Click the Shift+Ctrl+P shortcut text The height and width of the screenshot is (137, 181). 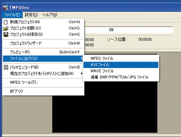[x=69, y=52]
